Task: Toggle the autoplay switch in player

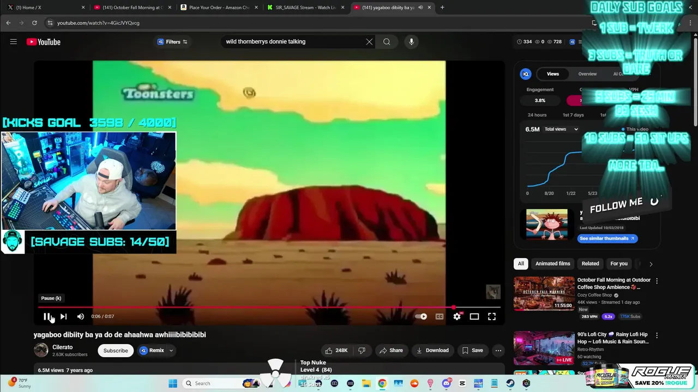Action: [x=421, y=316]
